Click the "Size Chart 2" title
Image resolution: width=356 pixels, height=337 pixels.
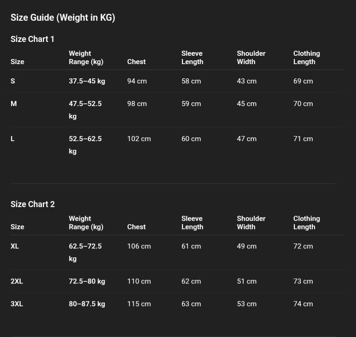click(x=32, y=204)
